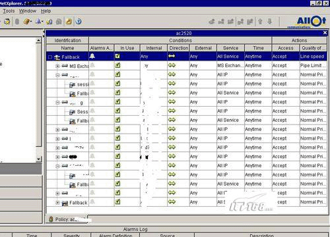Open the alarm bell toolbar icon
Viewport: 330px width, 237px height.
pos(39,21)
